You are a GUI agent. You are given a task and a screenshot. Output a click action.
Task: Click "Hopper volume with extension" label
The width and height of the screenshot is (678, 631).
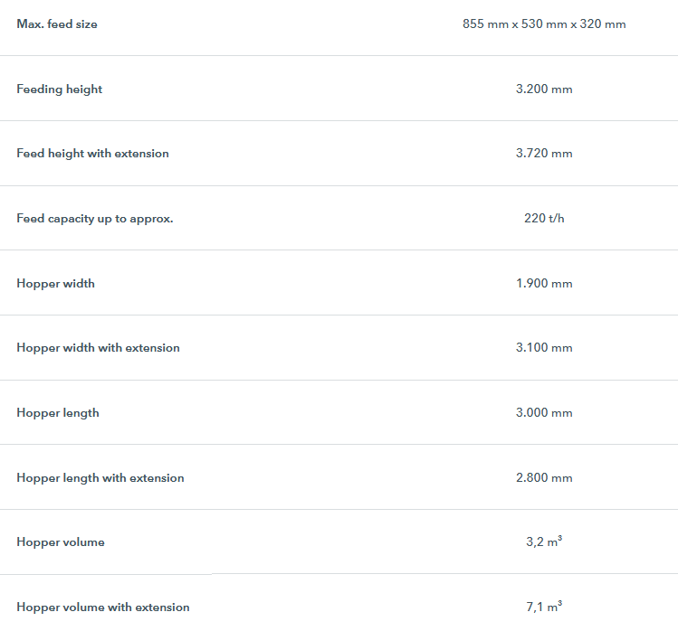pyautogui.click(x=103, y=607)
